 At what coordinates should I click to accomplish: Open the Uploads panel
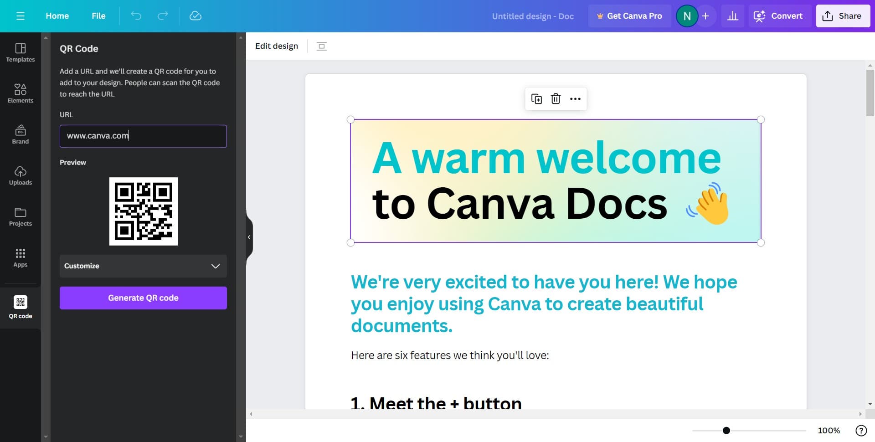20,175
